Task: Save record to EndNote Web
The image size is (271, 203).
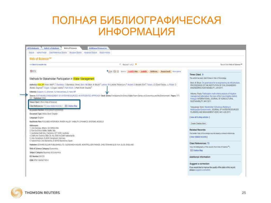Action: (133, 71)
